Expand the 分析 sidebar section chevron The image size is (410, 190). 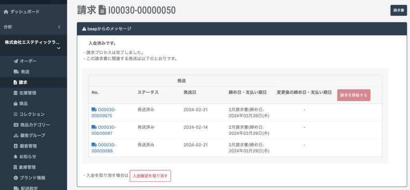[59, 27]
